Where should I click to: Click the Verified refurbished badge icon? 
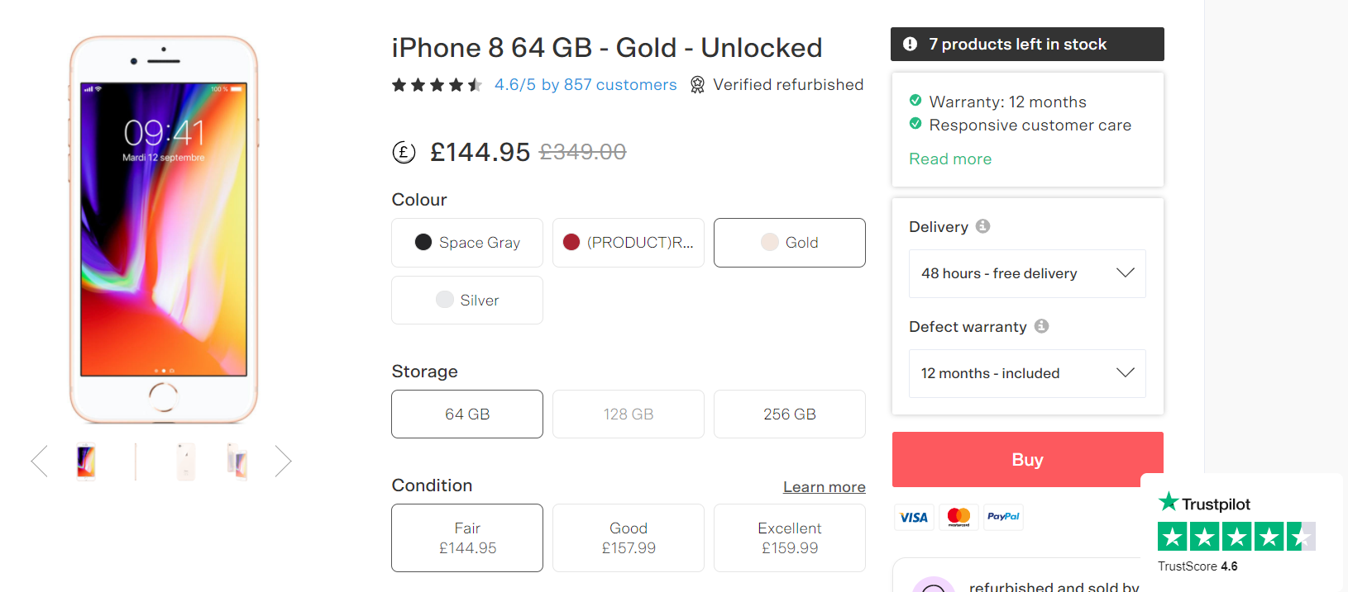click(x=697, y=85)
